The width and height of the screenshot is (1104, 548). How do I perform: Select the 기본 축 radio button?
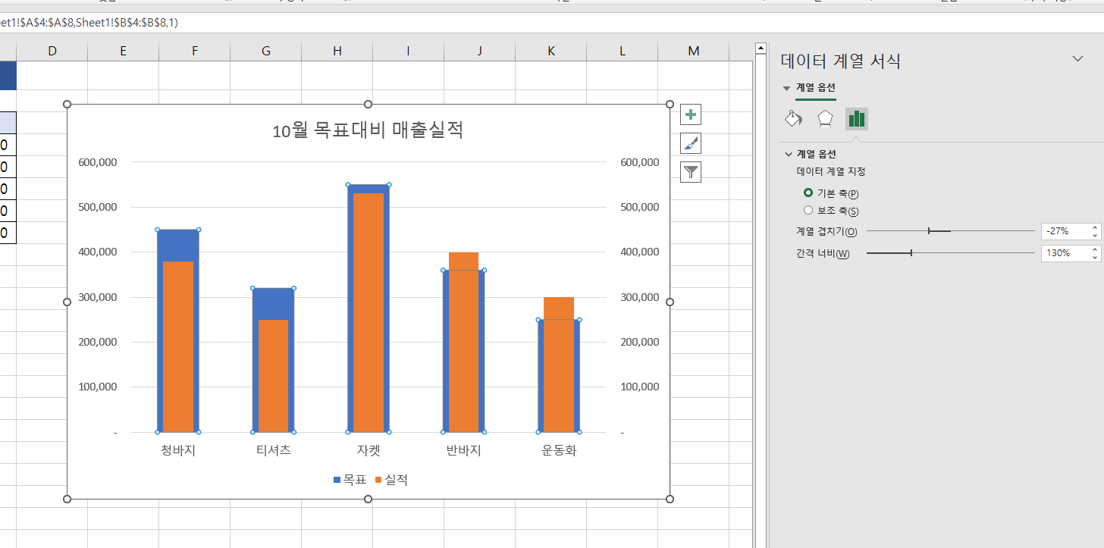pos(808,193)
